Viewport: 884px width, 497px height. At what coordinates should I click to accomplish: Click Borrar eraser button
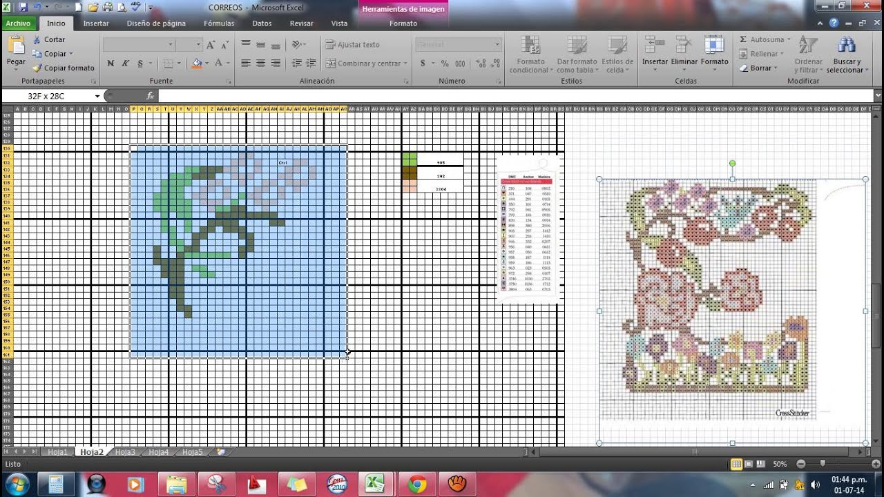[x=758, y=68]
